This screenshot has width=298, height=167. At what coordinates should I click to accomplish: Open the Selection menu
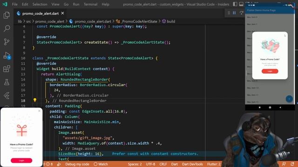point(40,4)
